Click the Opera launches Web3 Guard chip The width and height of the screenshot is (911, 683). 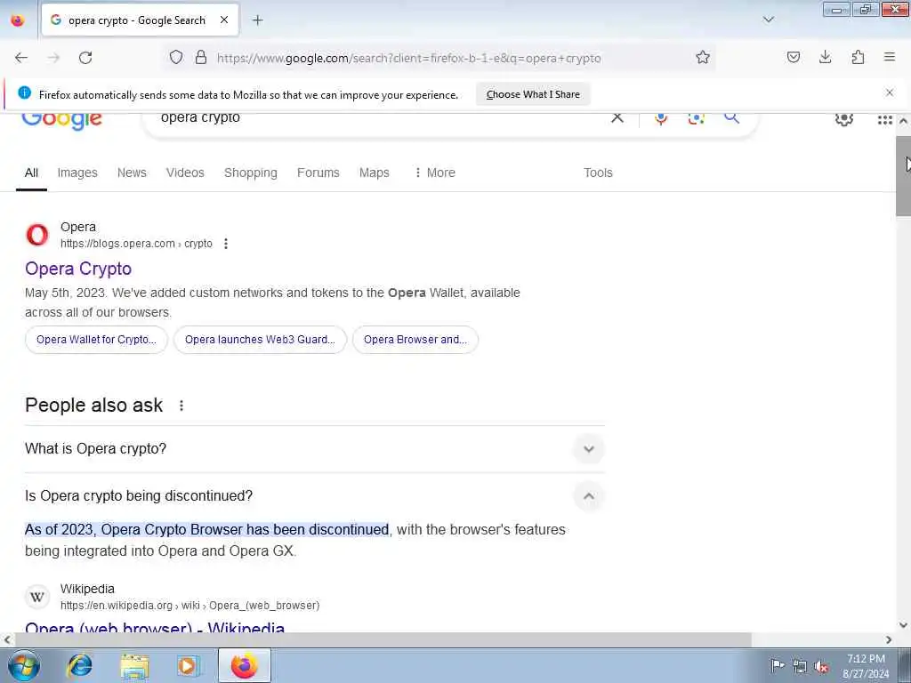[260, 340]
